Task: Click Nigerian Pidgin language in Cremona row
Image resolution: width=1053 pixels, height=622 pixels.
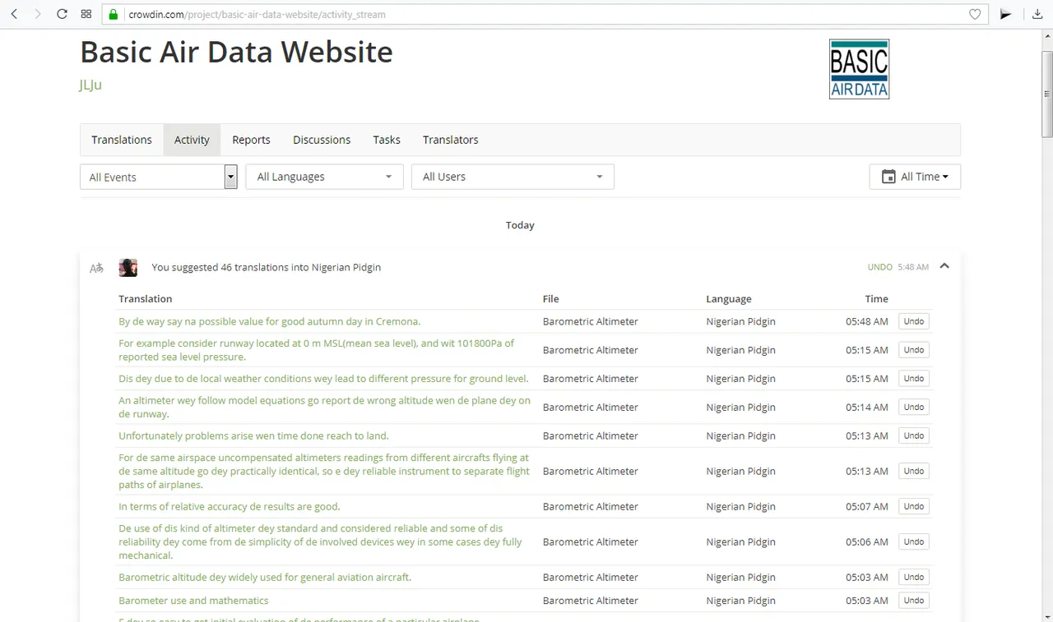Action: 740,321
